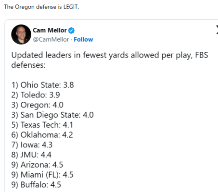Click the Cam Mellor display name
This screenshot has width=218, height=192.
pos(50,30)
